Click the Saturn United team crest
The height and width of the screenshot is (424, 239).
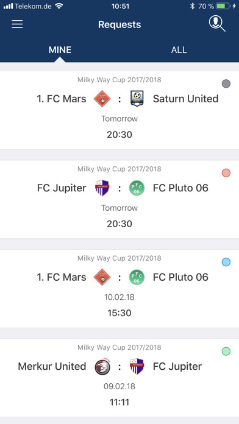point(137,99)
